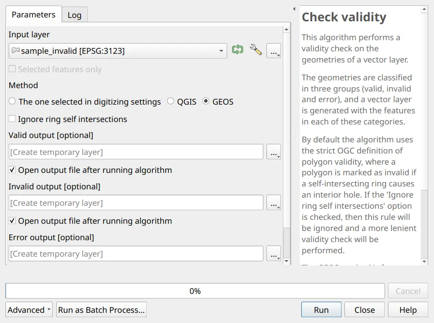The image size is (434, 323).
Task: Click the iterate over layer green arrows icon
Action: (x=237, y=50)
